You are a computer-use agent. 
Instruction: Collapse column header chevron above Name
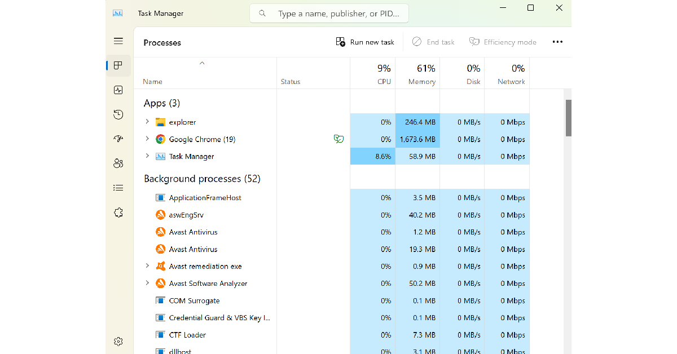202,63
